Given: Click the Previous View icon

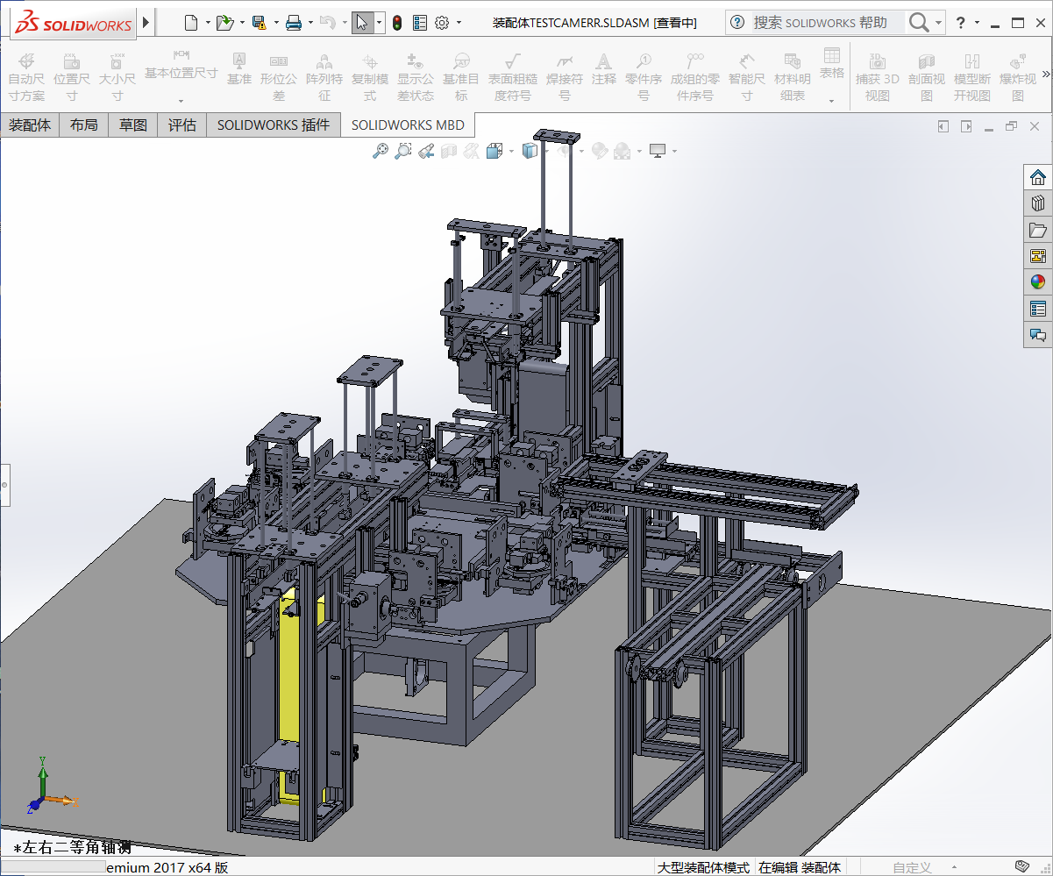Looking at the screenshot, I should (425, 151).
